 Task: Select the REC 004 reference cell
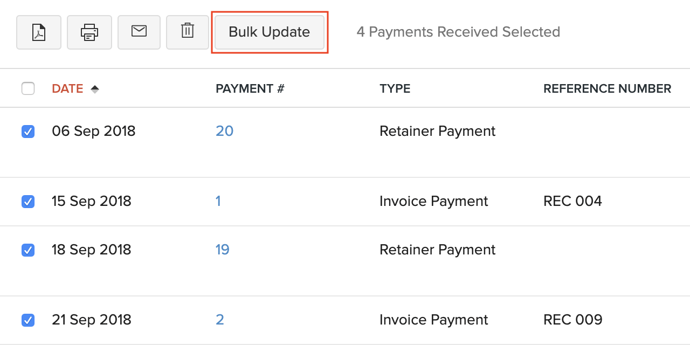[572, 201]
